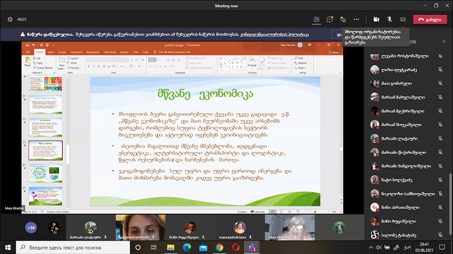Screen dimensions: 453x254
Task: Toggle Underline formatting
Action: tap(98, 67)
